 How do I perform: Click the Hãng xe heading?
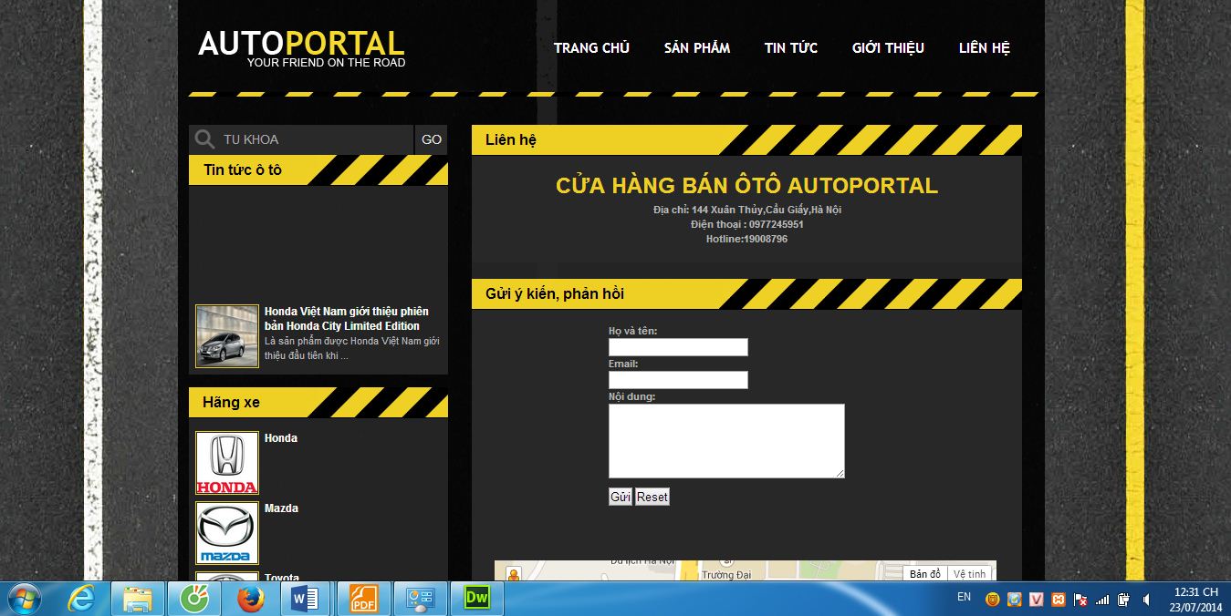(x=231, y=403)
